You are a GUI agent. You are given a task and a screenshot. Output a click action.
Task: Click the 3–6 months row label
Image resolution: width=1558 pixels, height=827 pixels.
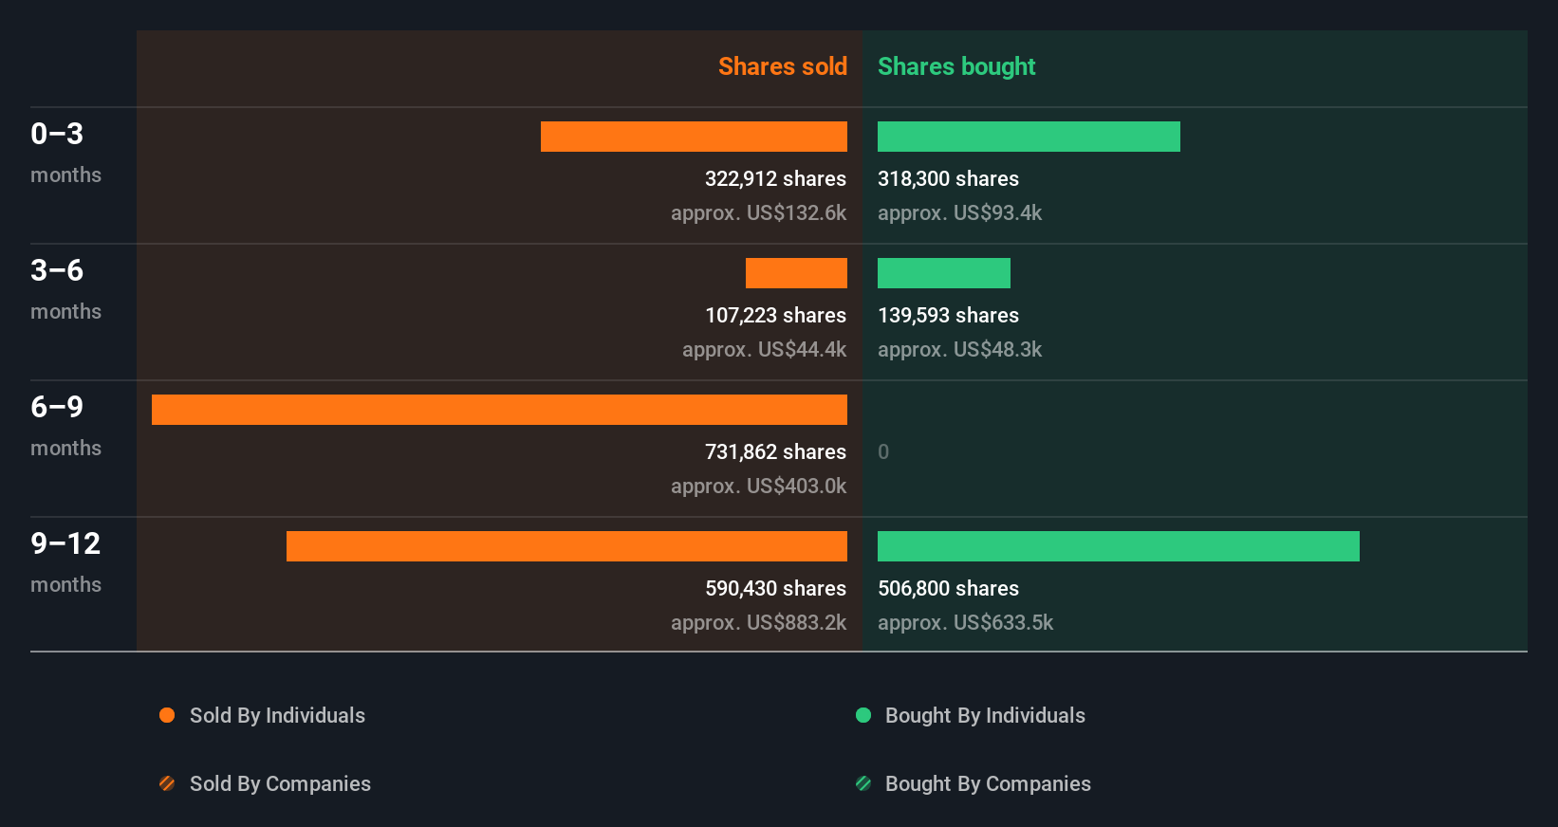pos(65,289)
